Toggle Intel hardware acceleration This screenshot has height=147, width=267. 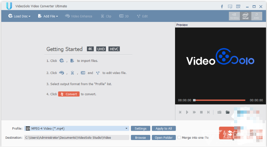click(x=245, y=16)
